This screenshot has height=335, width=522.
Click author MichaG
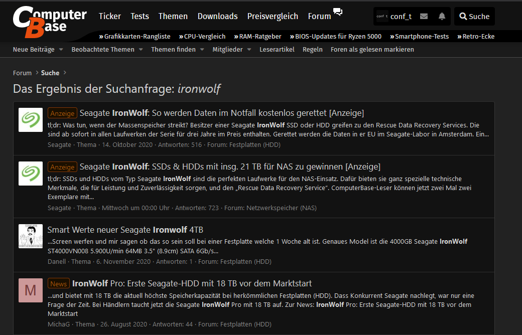tap(59, 324)
